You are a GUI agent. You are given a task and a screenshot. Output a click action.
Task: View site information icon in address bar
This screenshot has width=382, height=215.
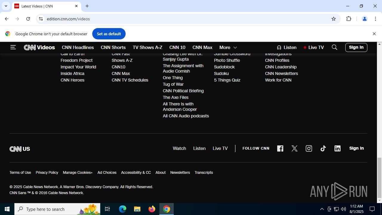[41, 19]
